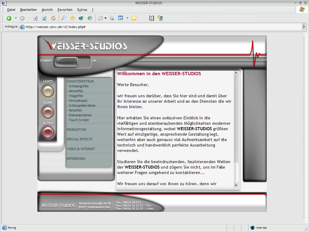Open the Back button history dropdown

coord(16,18)
